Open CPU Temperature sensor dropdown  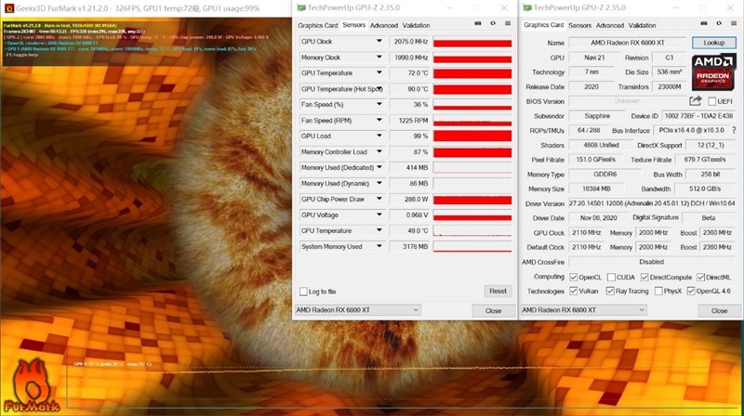point(379,230)
